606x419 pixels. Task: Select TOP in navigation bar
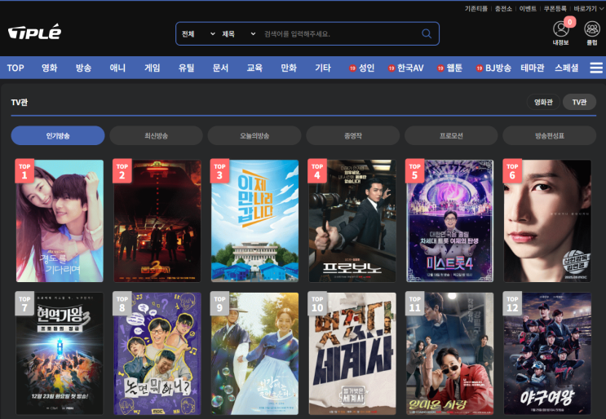click(15, 68)
